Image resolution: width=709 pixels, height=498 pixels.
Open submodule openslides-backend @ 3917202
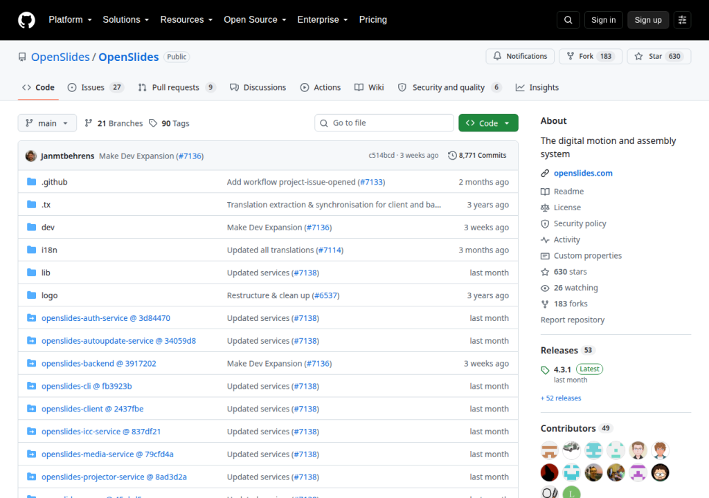98,363
